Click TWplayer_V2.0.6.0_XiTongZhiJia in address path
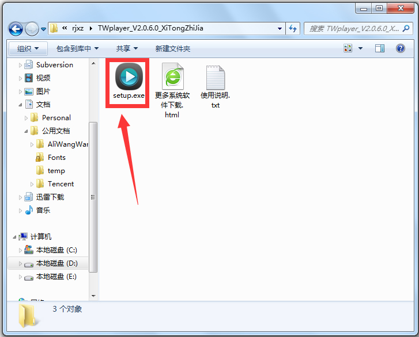 [150, 28]
